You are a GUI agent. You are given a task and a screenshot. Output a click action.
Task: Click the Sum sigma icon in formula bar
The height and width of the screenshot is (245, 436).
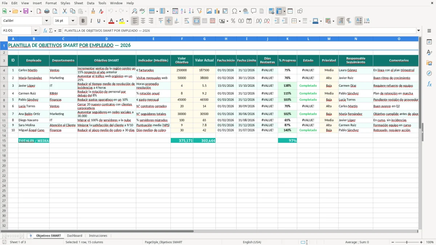pyautogui.click(x=51, y=30)
